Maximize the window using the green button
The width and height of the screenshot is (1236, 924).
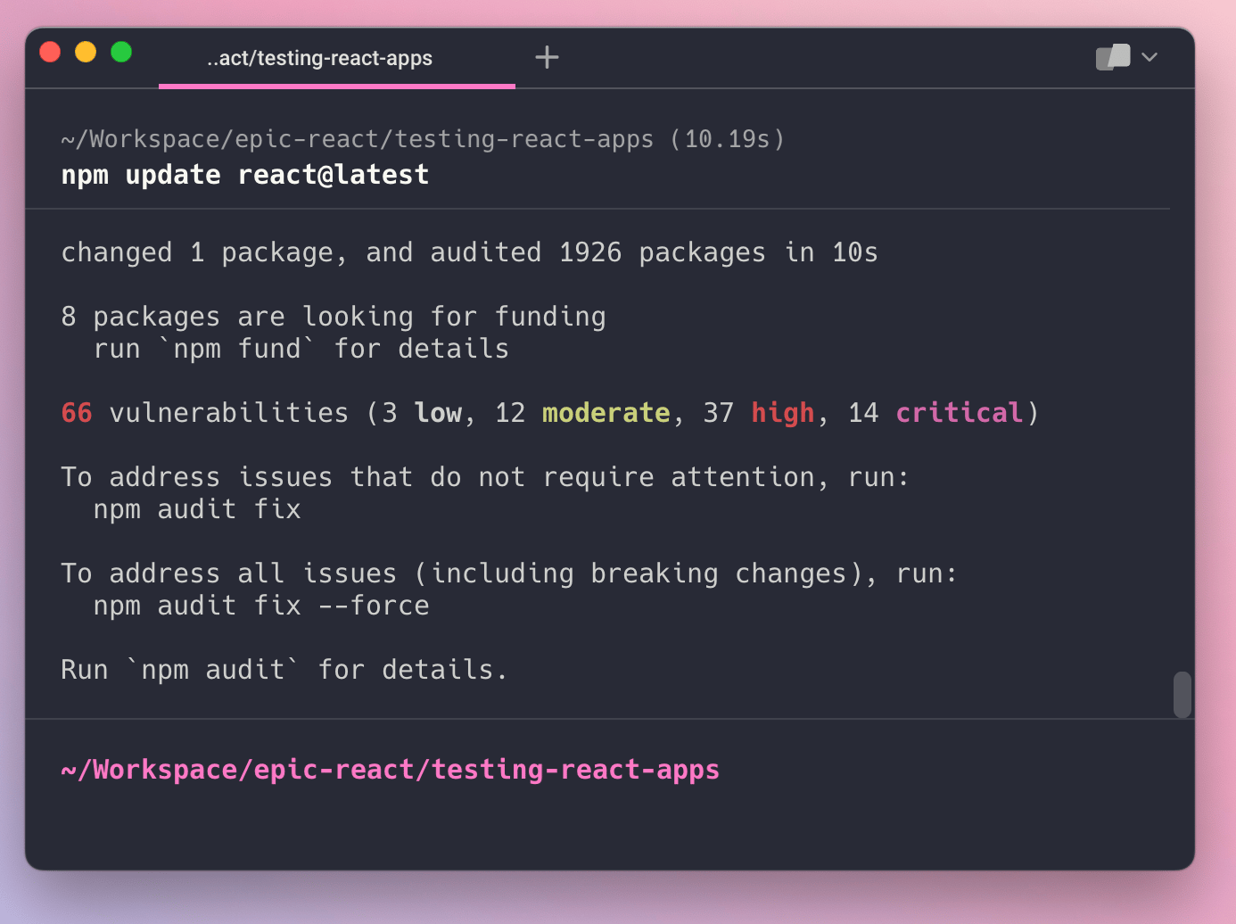coord(121,53)
